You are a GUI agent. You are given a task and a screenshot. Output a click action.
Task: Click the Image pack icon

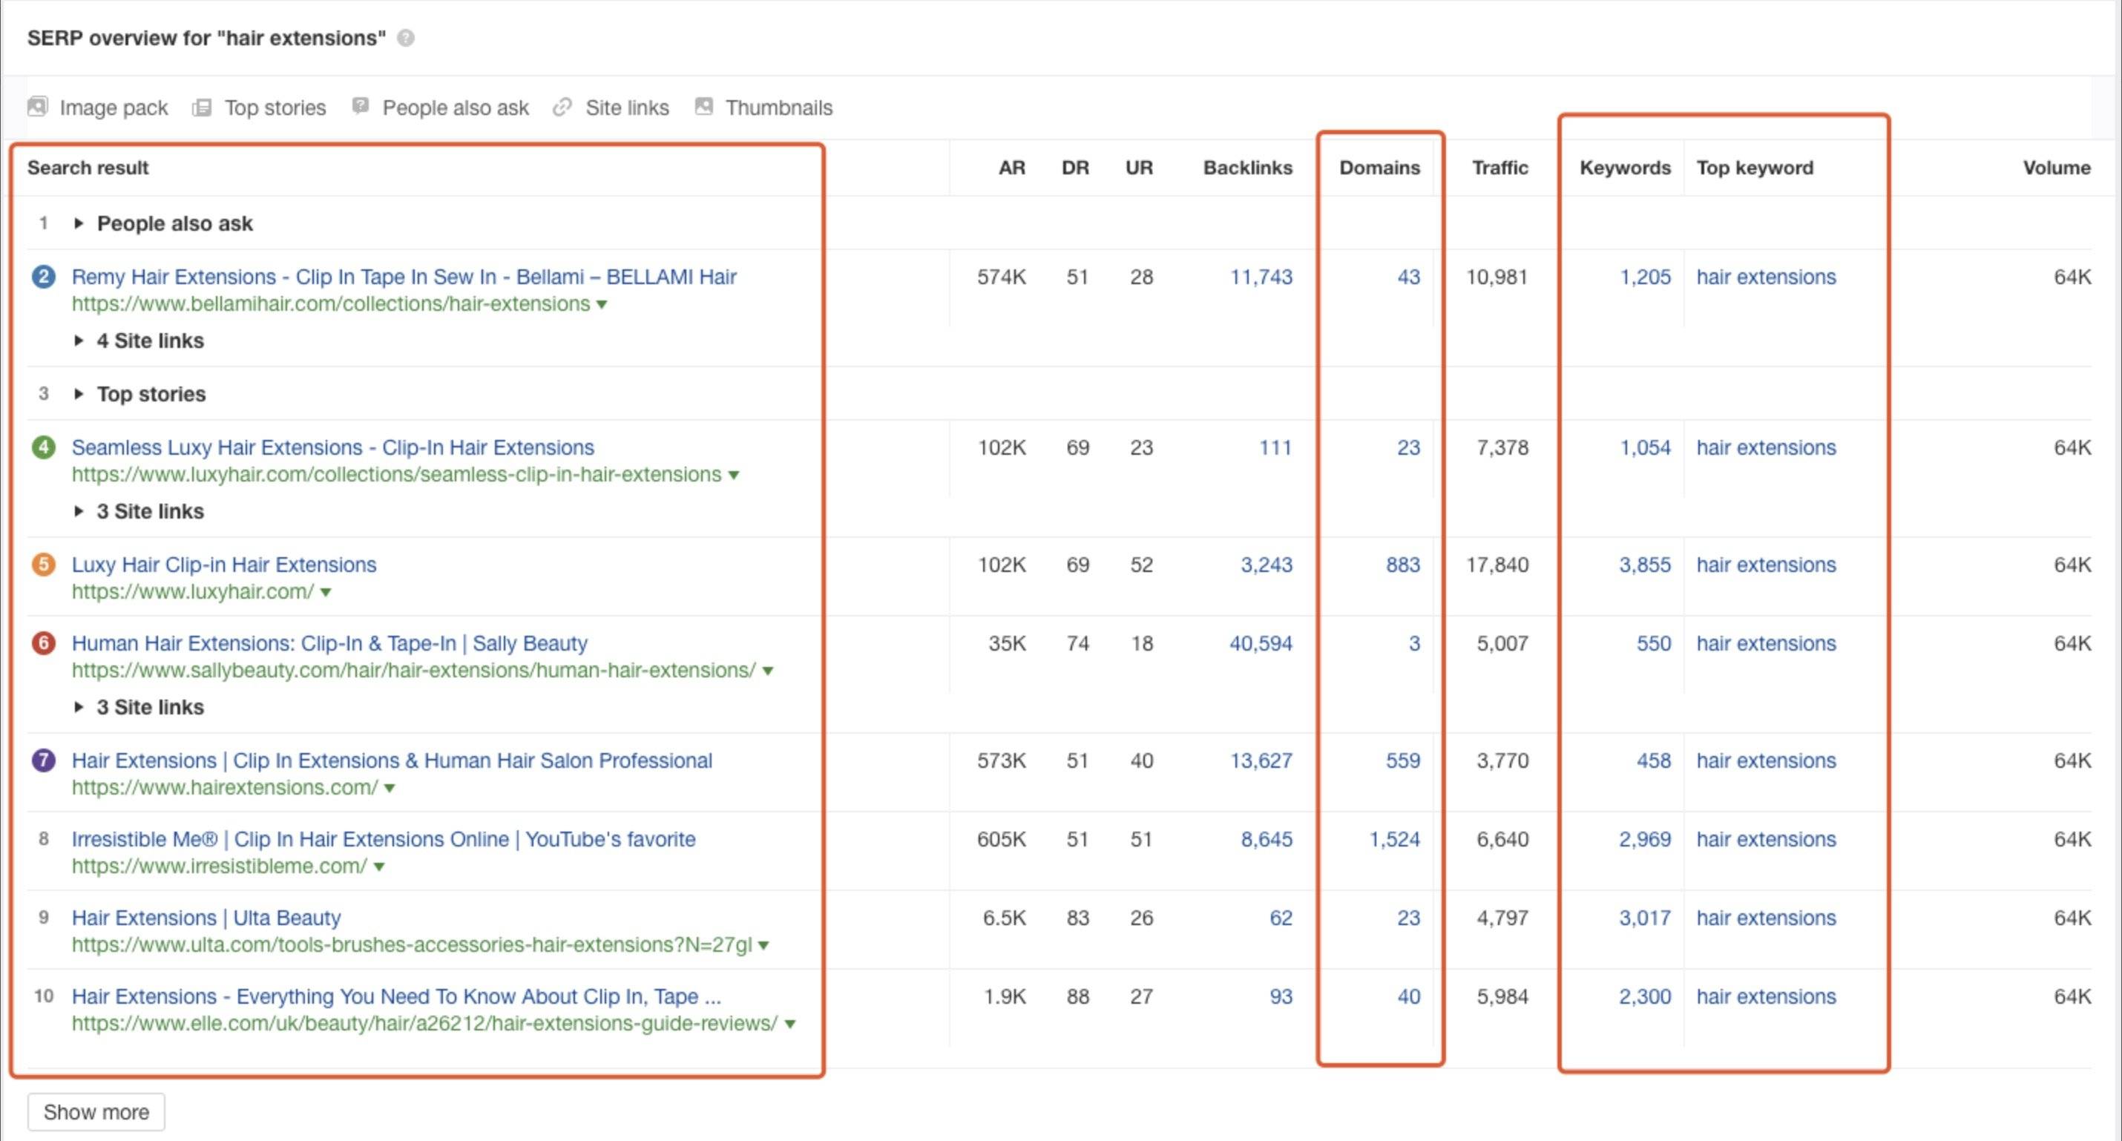[x=38, y=107]
